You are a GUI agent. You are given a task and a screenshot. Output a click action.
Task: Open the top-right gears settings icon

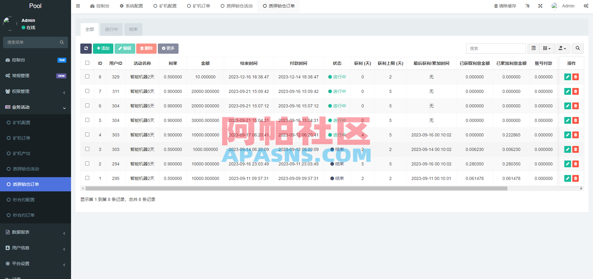[x=586, y=6]
